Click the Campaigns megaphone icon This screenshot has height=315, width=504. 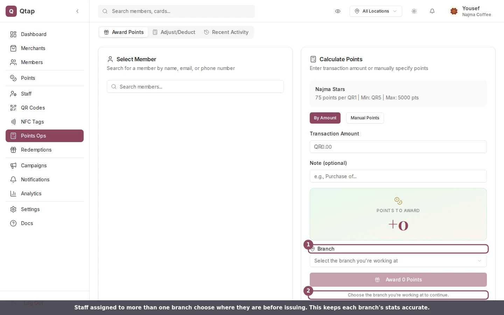[x=13, y=166]
